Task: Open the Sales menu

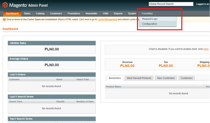Action: tap(27, 13)
